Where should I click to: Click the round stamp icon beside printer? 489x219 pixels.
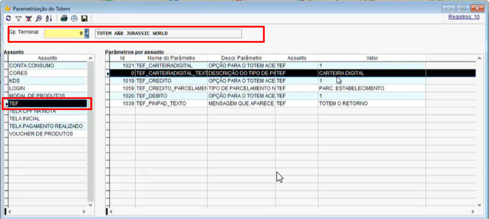(74, 19)
